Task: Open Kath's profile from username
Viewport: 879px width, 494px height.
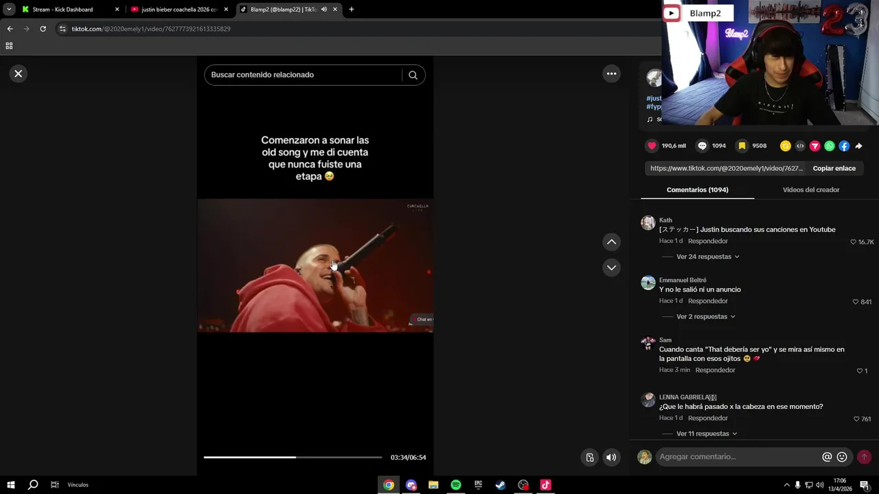Action: click(x=665, y=220)
